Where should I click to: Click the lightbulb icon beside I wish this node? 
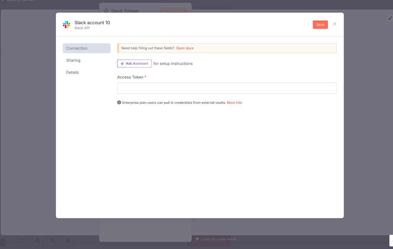[197, 239]
